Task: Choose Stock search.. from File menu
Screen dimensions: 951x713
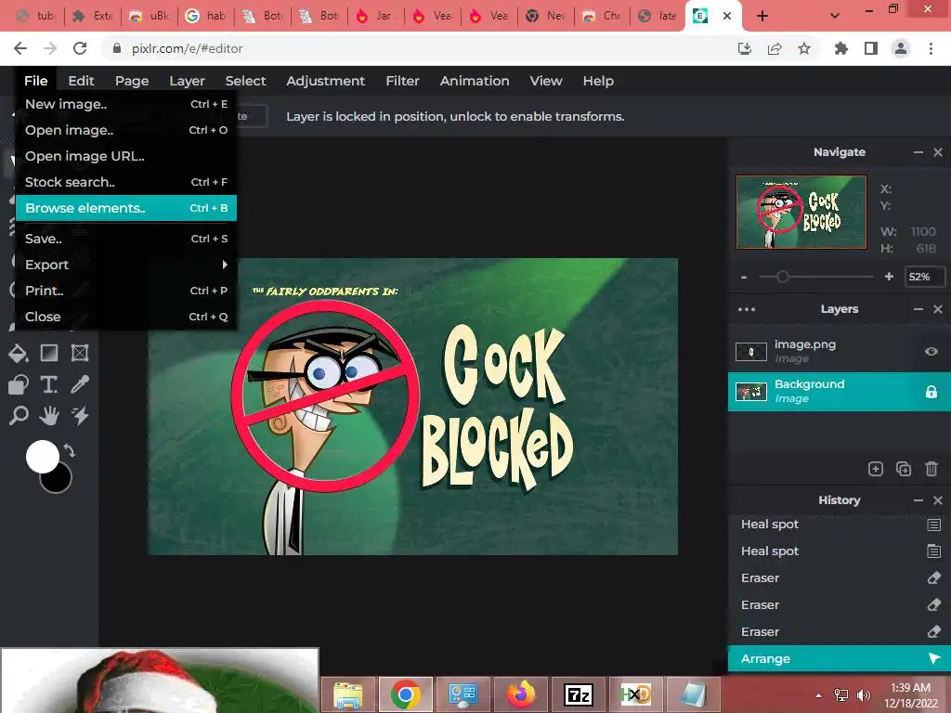Action: click(126, 182)
